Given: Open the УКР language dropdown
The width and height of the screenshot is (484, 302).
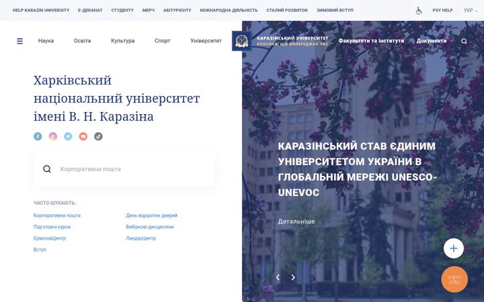Looking at the screenshot, I should tap(471, 10).
